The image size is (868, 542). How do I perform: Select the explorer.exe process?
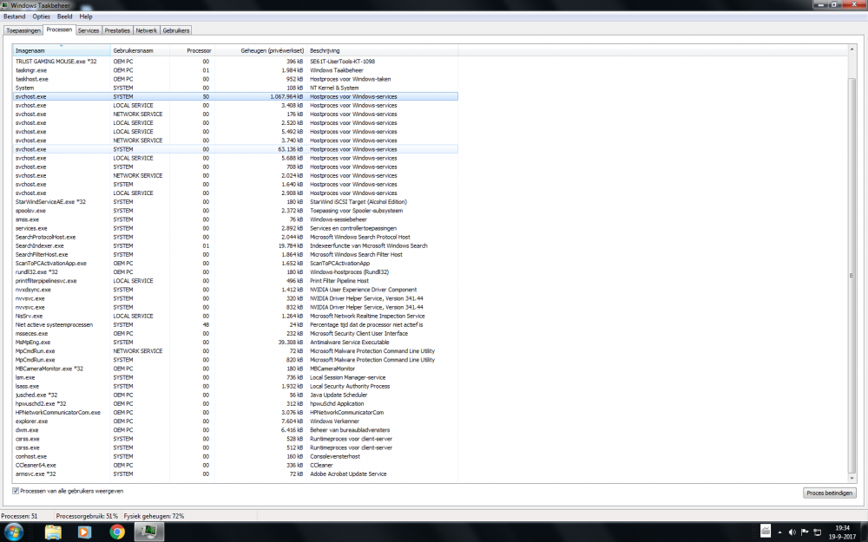pyautogui.click(x=235, y=421)
